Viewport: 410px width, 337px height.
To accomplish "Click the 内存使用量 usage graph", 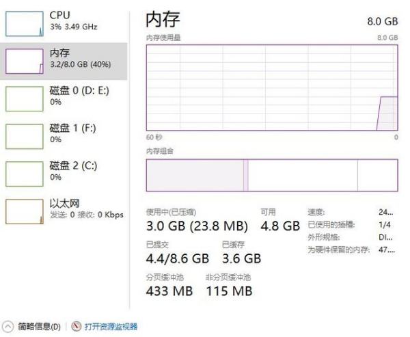I will point(271,86).
